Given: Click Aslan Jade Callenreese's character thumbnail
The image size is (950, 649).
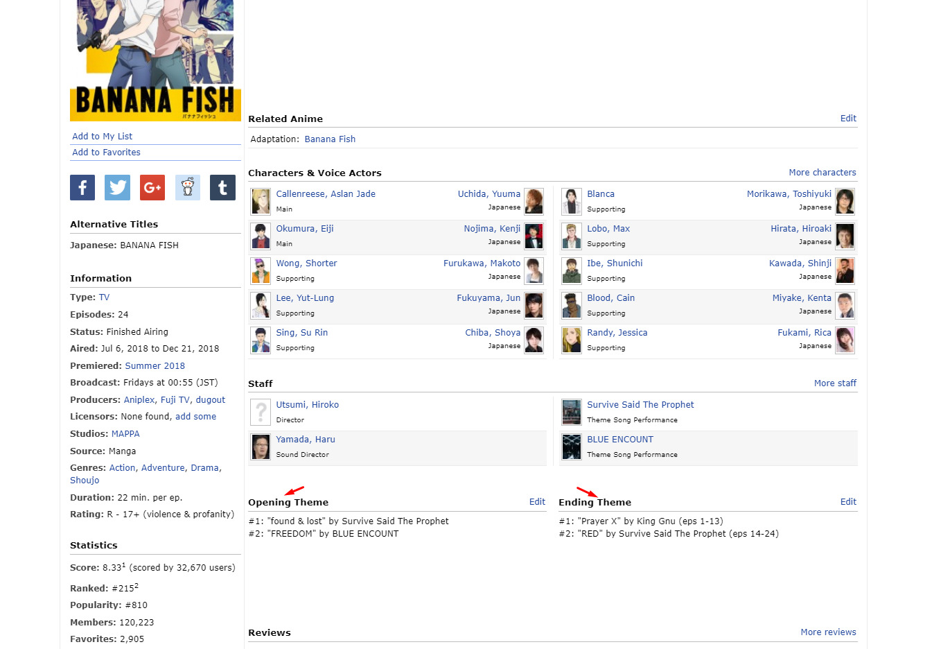Looking at the screenshot, I should tap(261, 202).
